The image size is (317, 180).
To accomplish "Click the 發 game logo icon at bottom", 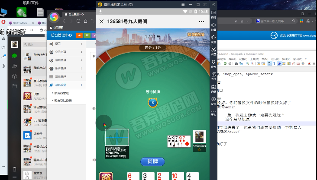I will [x=106, y=176].
